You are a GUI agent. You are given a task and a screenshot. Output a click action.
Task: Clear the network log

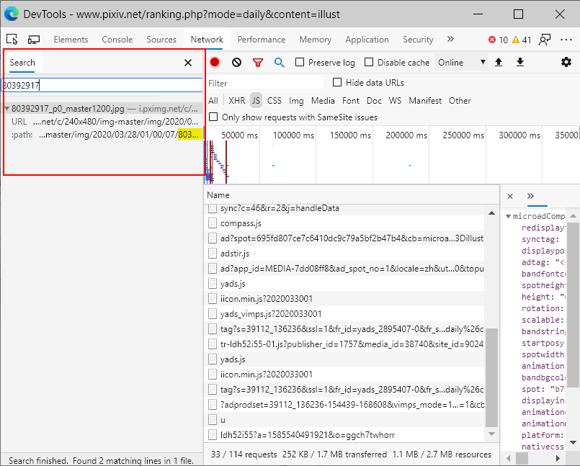(236, 63)
